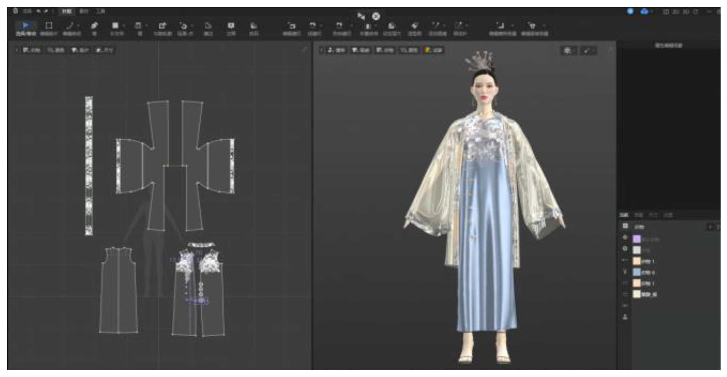Expand the dropdown next to the brush icon in 3D view
This screenshot has height=377, width=727.
click(x=593, y=51)
